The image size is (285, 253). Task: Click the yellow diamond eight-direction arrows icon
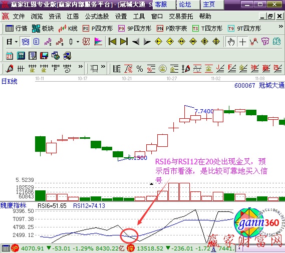point(204,42)
